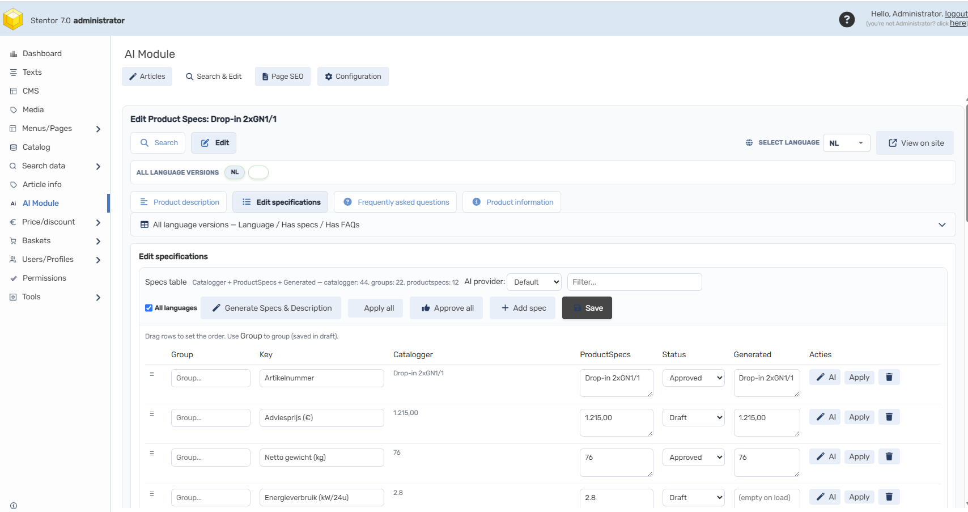Screen dimensions: 968x512
Task: Expand the Price/discount sidebar submenu
Action: coord(98,223)
